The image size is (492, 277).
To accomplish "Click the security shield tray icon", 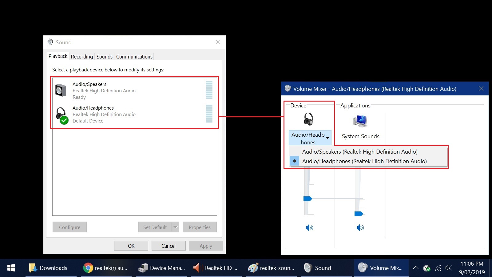I will [427, 268].
